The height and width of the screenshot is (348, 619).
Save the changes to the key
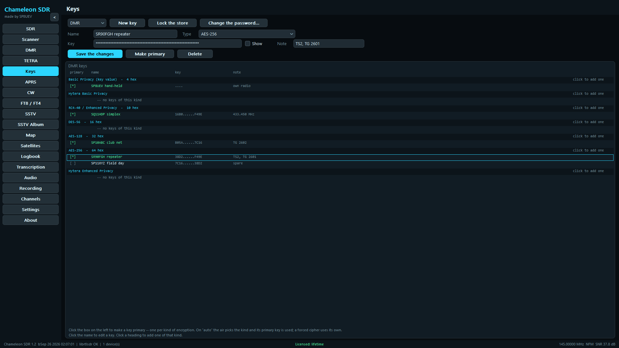[95, 54]
